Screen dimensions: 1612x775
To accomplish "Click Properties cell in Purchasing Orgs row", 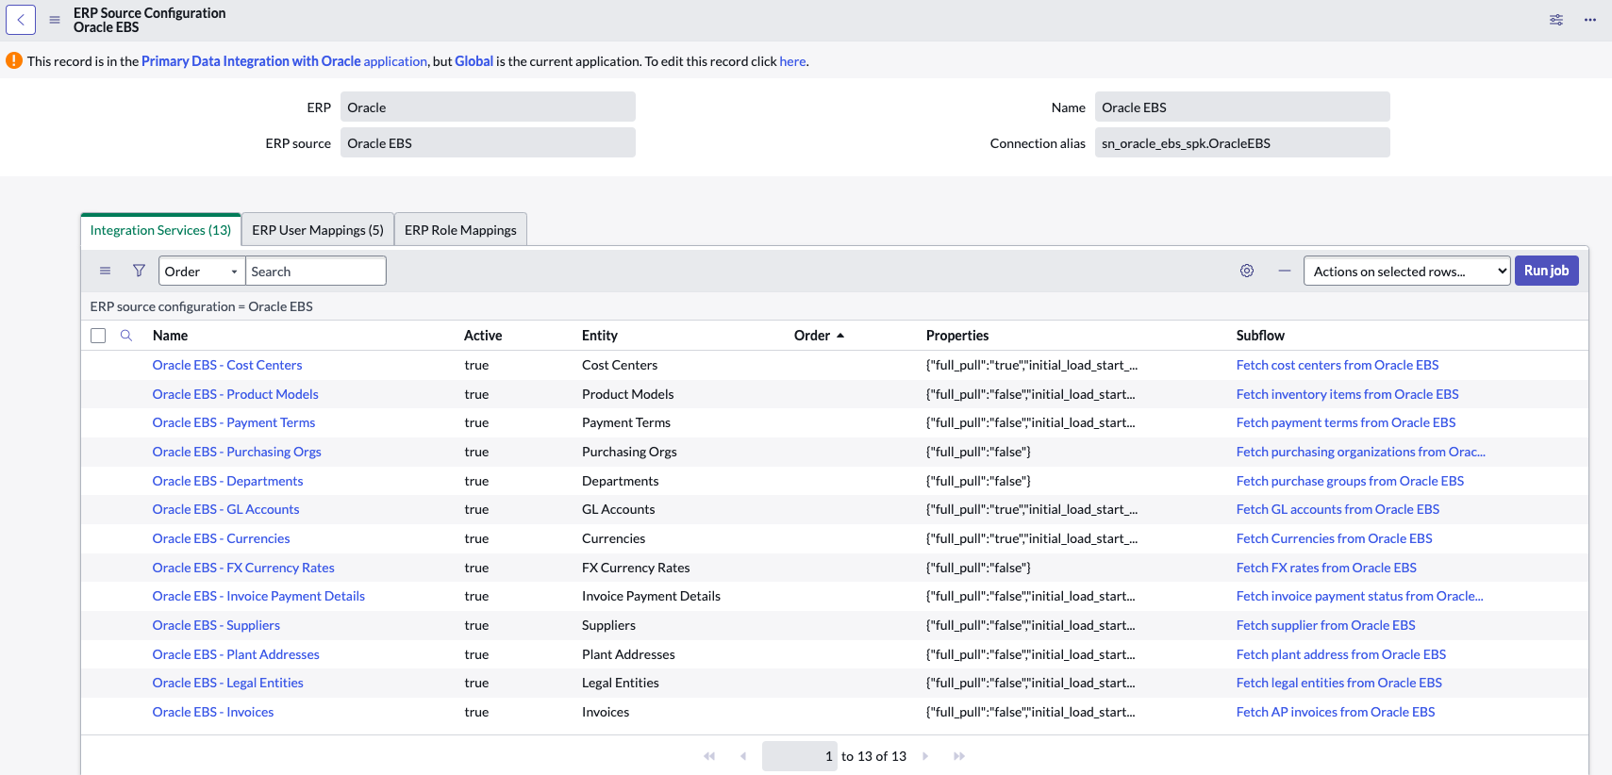I will pos(978,452).
